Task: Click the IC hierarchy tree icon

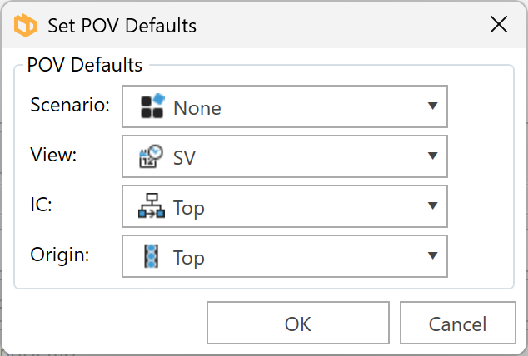Action: (x=152, y=205)
